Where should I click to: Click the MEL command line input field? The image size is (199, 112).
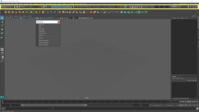pyautogui.click(x=29, y=109)
